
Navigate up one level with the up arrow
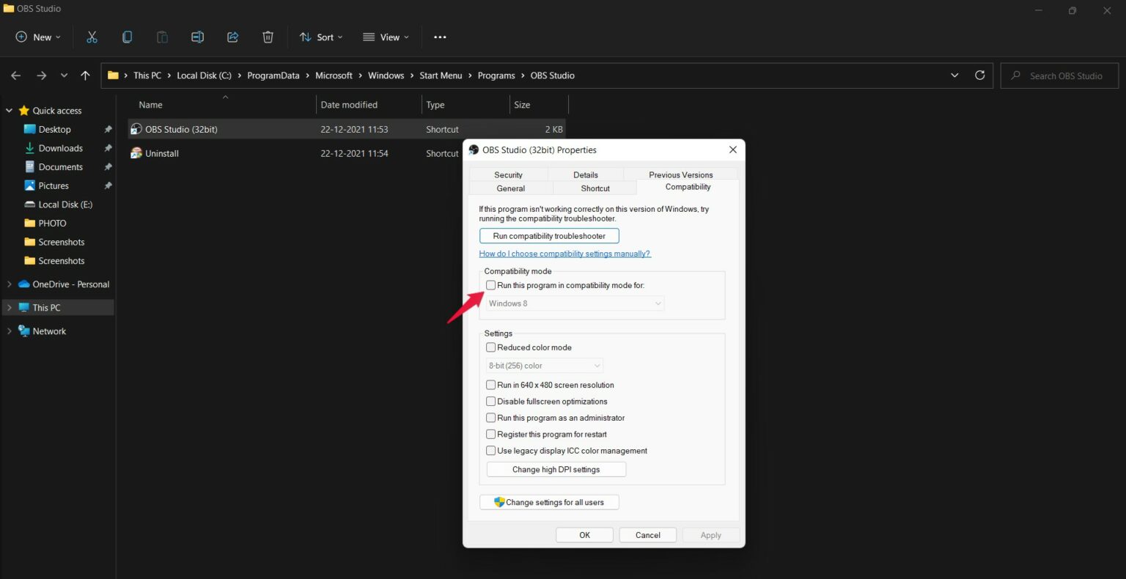pos(85,75)
